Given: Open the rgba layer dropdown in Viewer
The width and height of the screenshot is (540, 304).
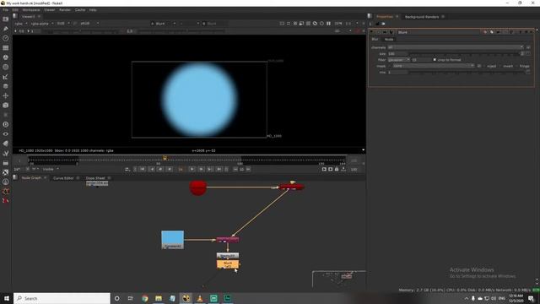Looking at the screenshot, I should coord(20,24).
